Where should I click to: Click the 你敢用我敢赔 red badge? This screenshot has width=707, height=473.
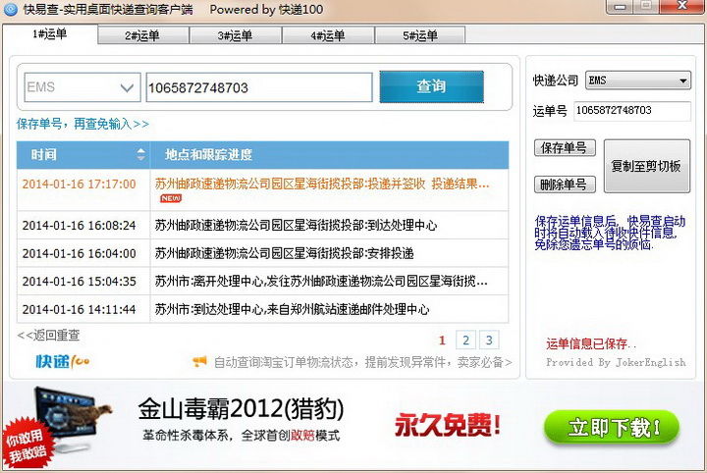(x=27, y=444)
